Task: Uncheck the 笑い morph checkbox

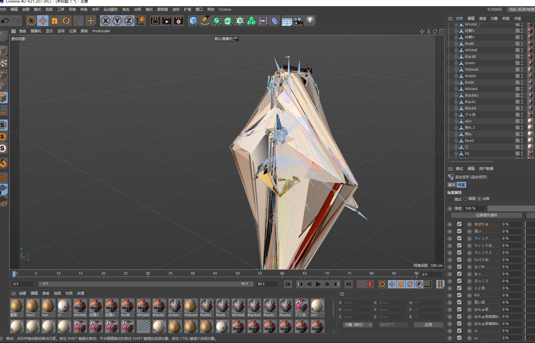Action: click(459, 231)
